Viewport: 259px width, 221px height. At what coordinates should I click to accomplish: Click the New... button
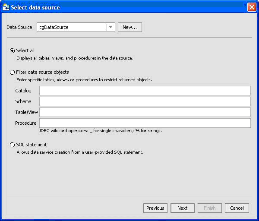click(x=130, y=27)
